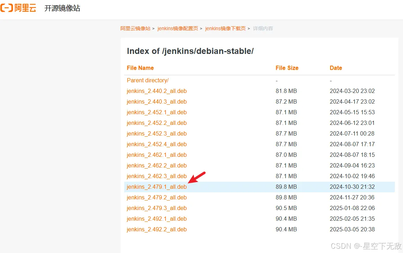This screenshot has width=403, height=253.
Task: Select the 87.0 MB file size
Action: point(286,155)
